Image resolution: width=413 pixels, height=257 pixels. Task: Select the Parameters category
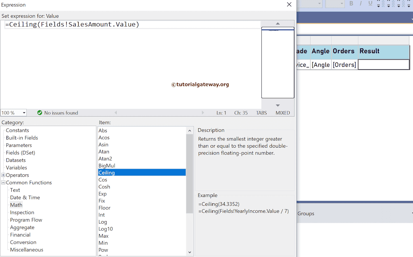click(19, 145)
